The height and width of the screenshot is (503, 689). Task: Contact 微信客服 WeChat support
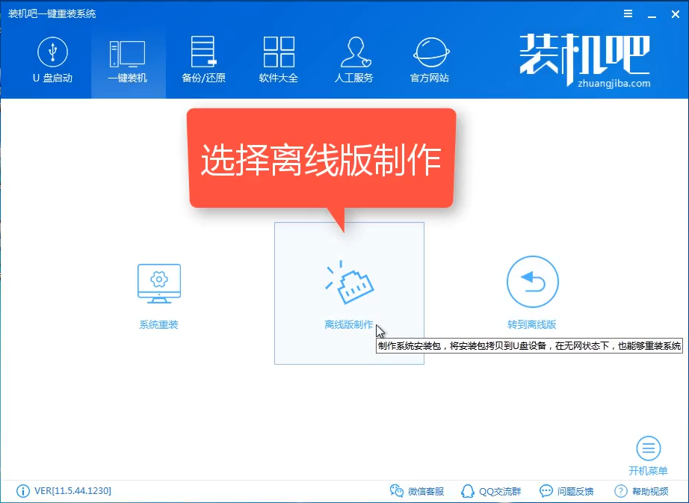click(417, 491)
